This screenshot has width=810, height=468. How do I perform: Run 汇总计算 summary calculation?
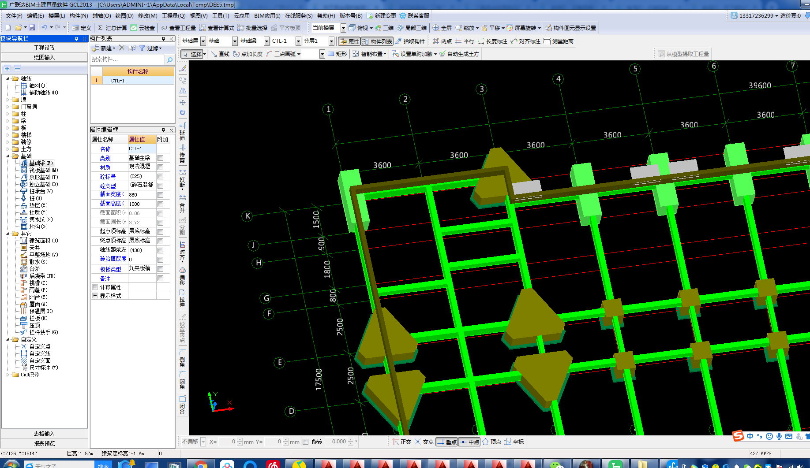112,28
